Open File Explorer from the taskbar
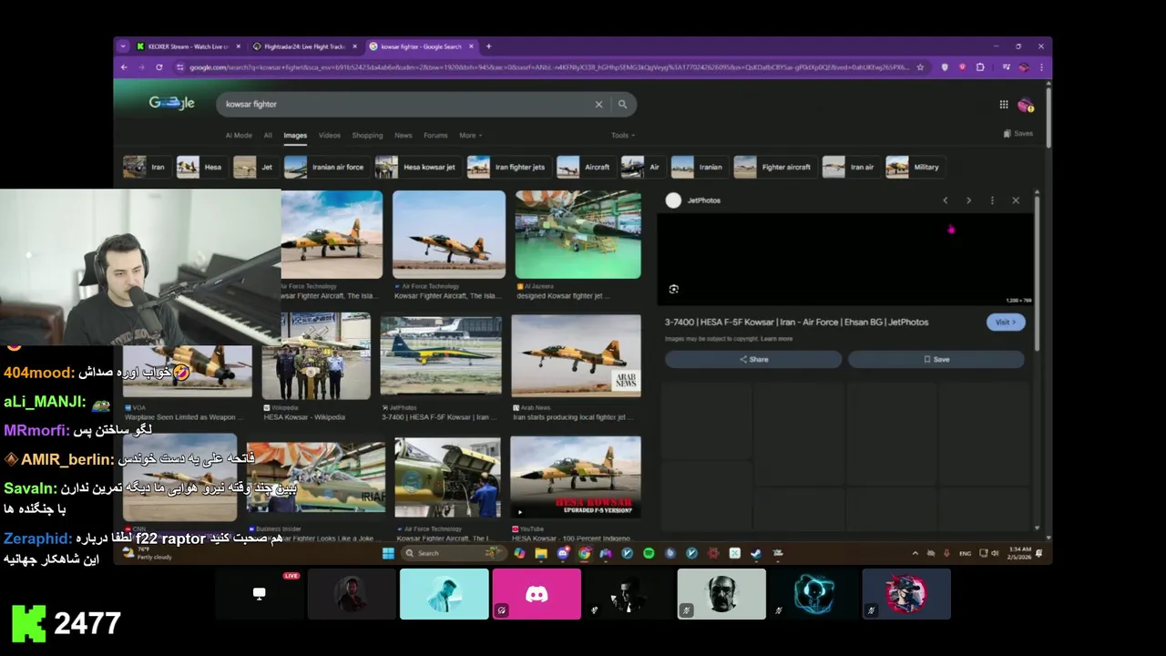This screenshot has height=656, width=1166. pyautogui.click(x=541, y=553)
